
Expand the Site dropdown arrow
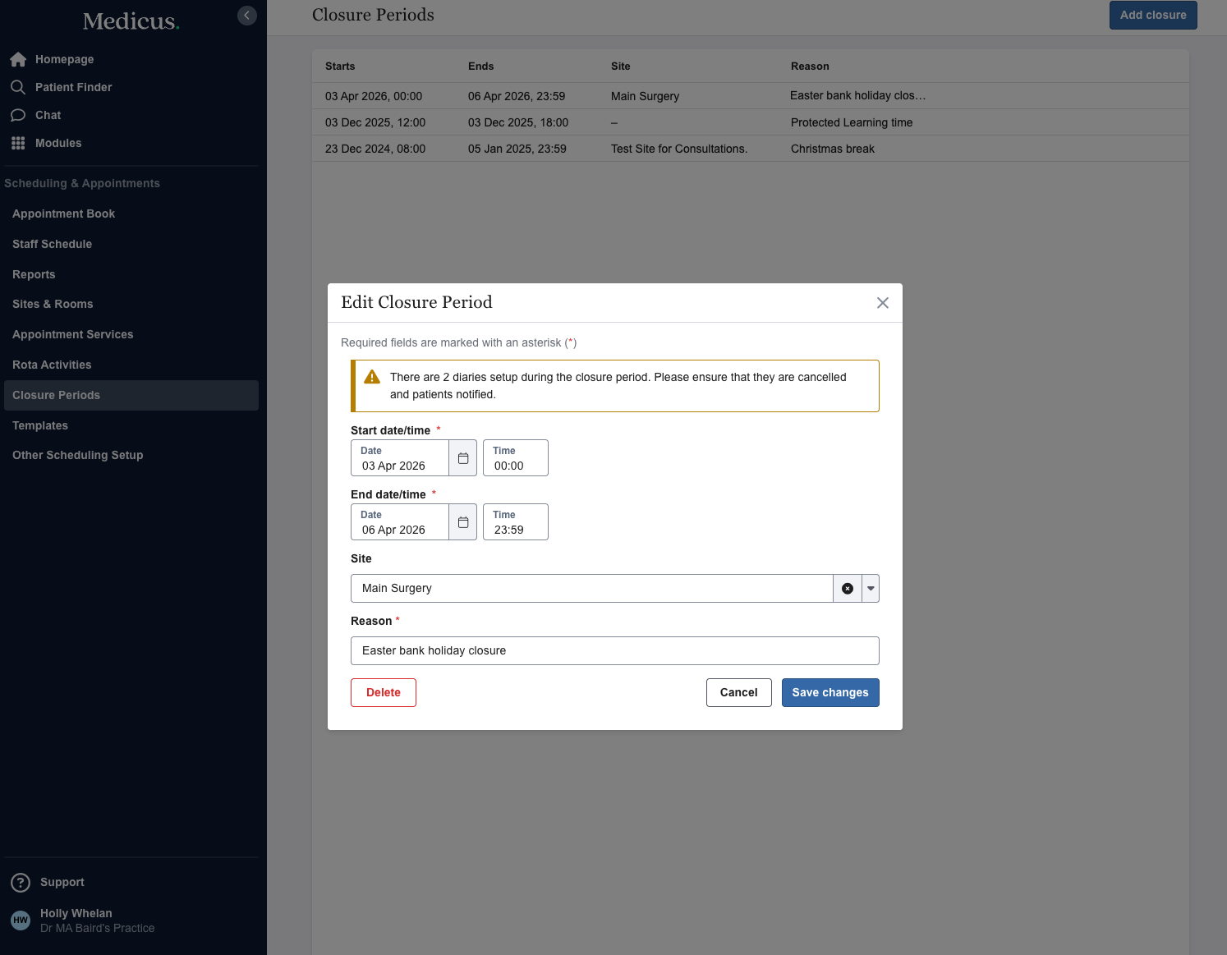coord(871,589)
